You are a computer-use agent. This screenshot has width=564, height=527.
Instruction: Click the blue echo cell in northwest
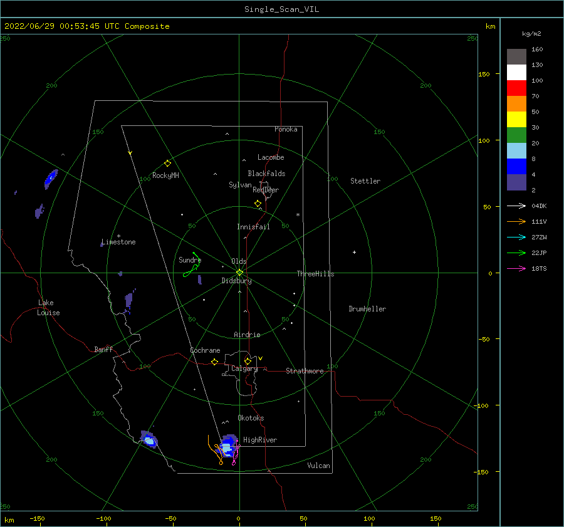tap(51, 179)
